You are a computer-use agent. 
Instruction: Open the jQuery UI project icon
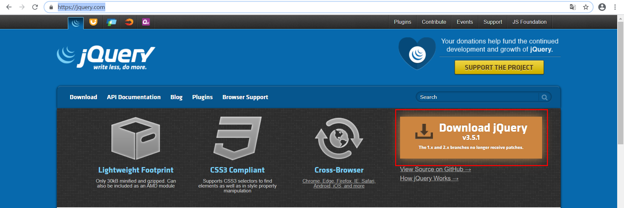point(93,22)
